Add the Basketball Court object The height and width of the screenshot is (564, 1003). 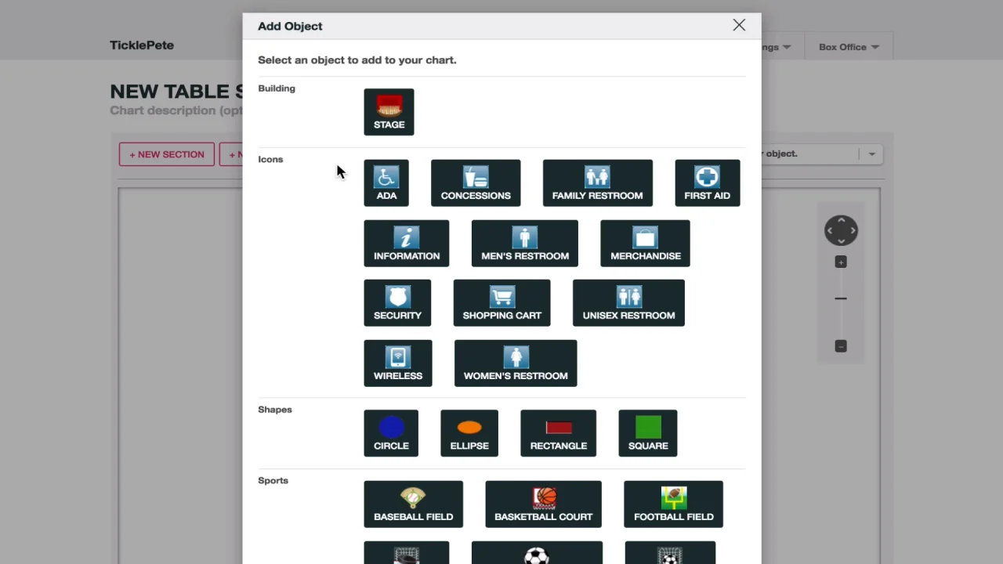[543, 504]
